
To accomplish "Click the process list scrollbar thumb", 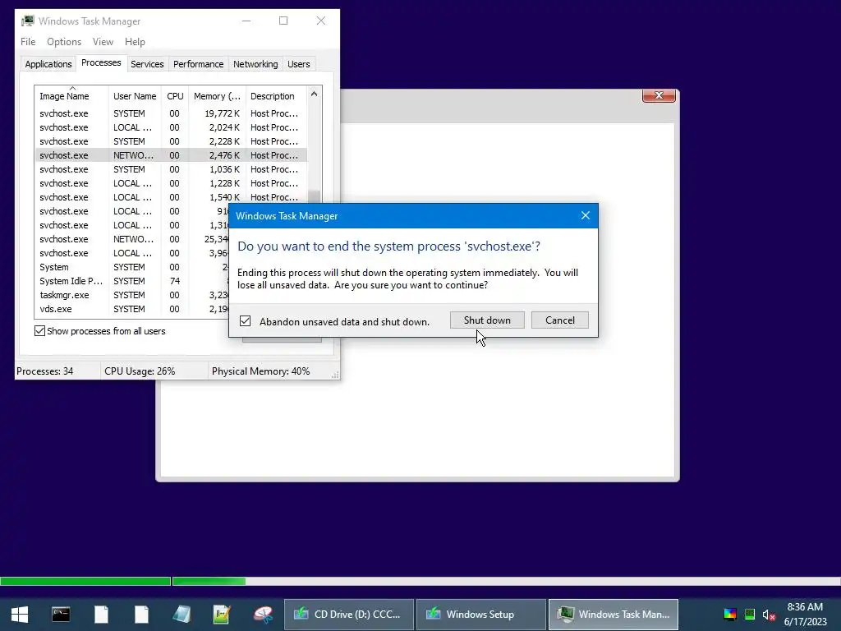I will coord(315,197).
